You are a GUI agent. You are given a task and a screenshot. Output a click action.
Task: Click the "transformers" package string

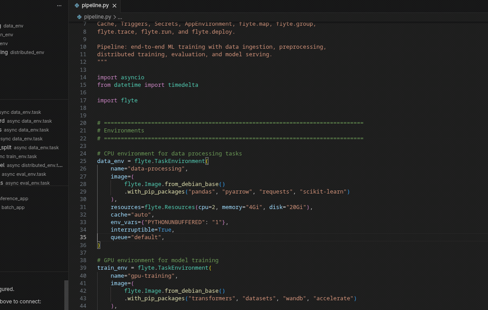pyautogui.click(x=211, y=298)
